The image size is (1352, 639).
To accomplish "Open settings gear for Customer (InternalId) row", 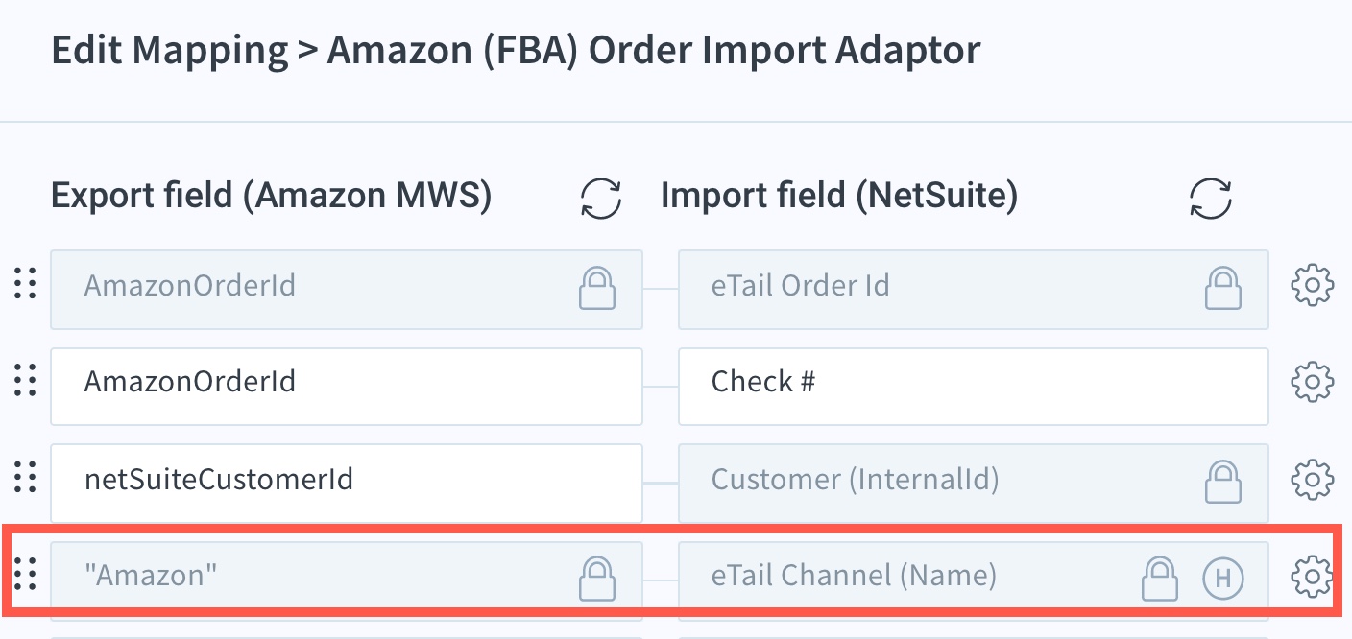I will click(1312, 478).
